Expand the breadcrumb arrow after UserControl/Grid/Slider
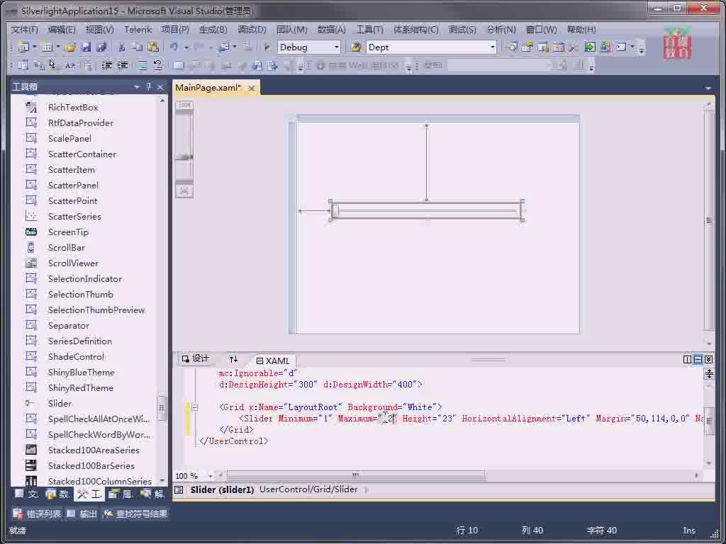 pyautogui.click(x=367, y=489)
